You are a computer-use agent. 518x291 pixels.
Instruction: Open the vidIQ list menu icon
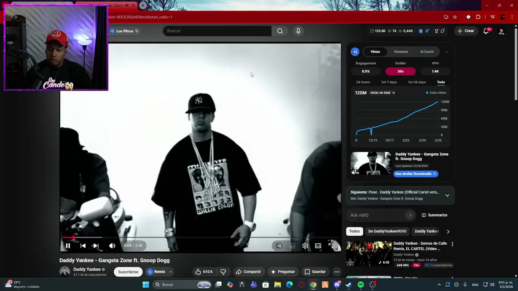click(x=427, y=31)
